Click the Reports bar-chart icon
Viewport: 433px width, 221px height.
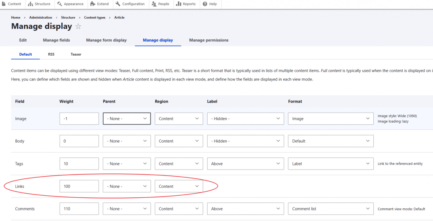[x=178, y=4]
